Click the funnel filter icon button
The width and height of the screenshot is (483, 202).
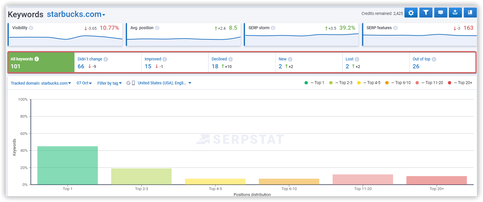[x=426, y=13]
